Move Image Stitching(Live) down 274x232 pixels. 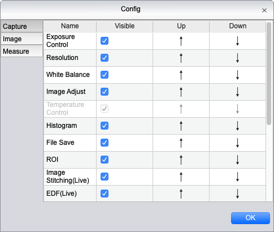[237, 177]
